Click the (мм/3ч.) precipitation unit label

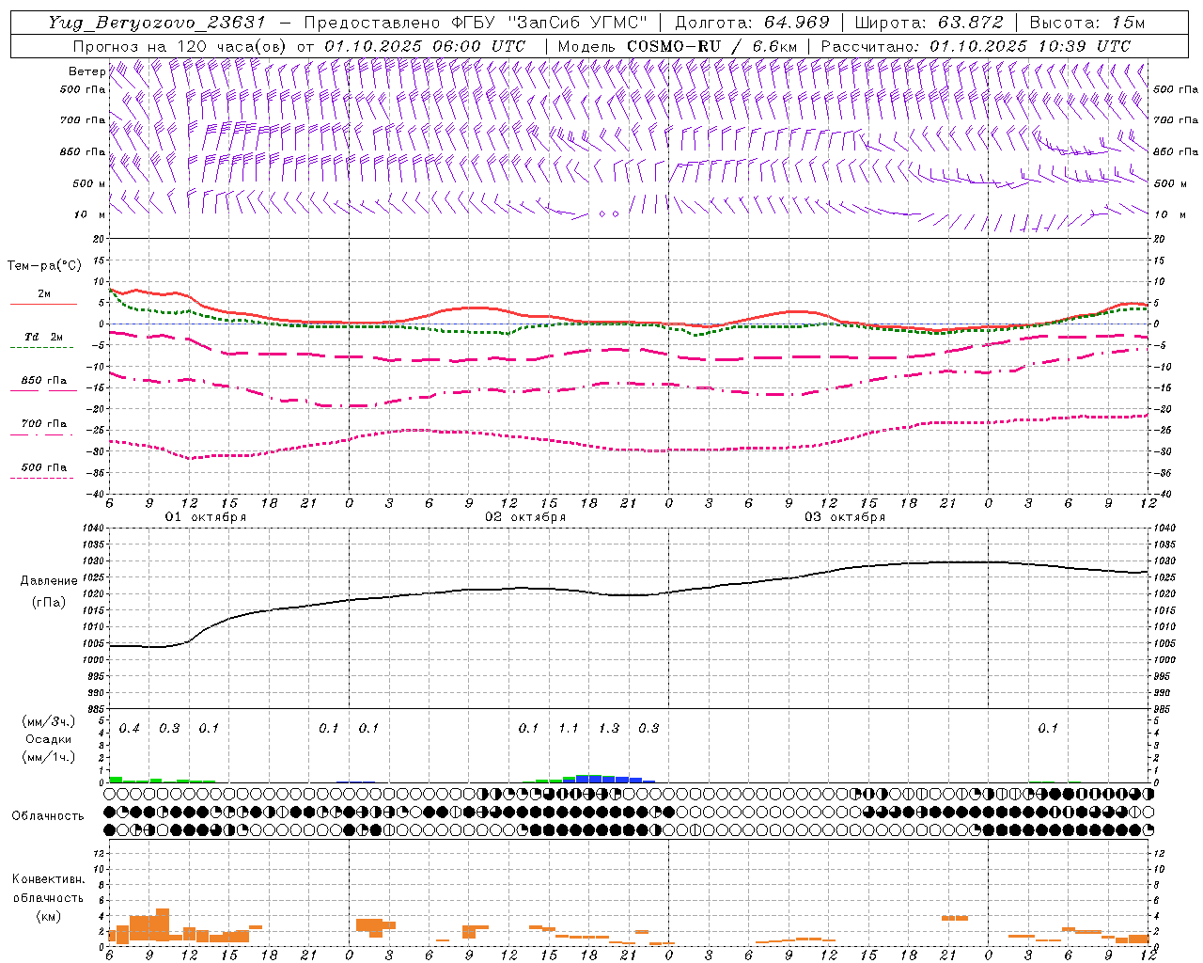48,722
